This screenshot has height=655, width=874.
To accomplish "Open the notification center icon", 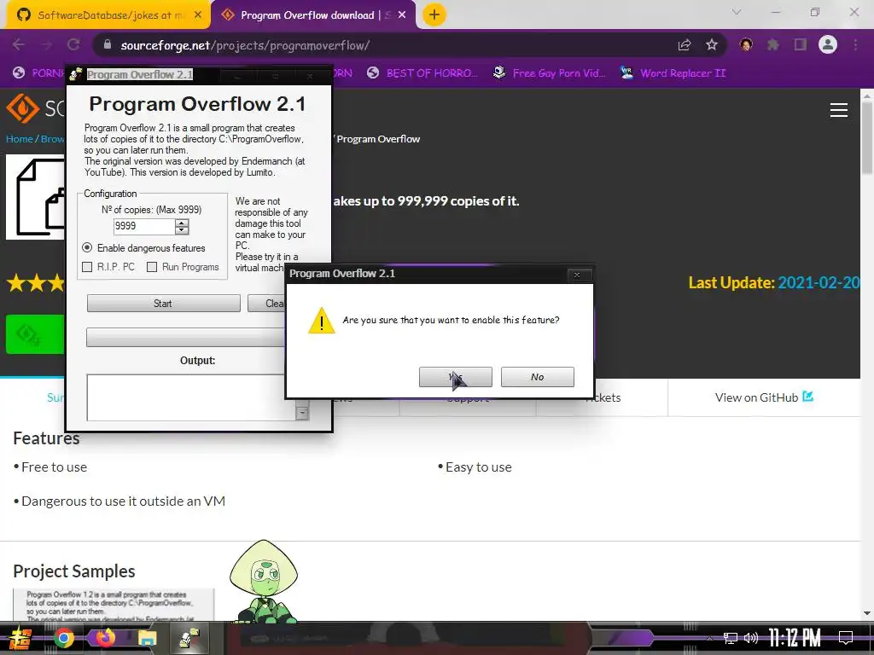I will pos(846,638).
